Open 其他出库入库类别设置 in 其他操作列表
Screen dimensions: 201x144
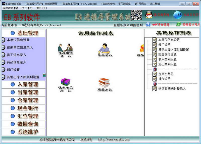pos(174,49)
